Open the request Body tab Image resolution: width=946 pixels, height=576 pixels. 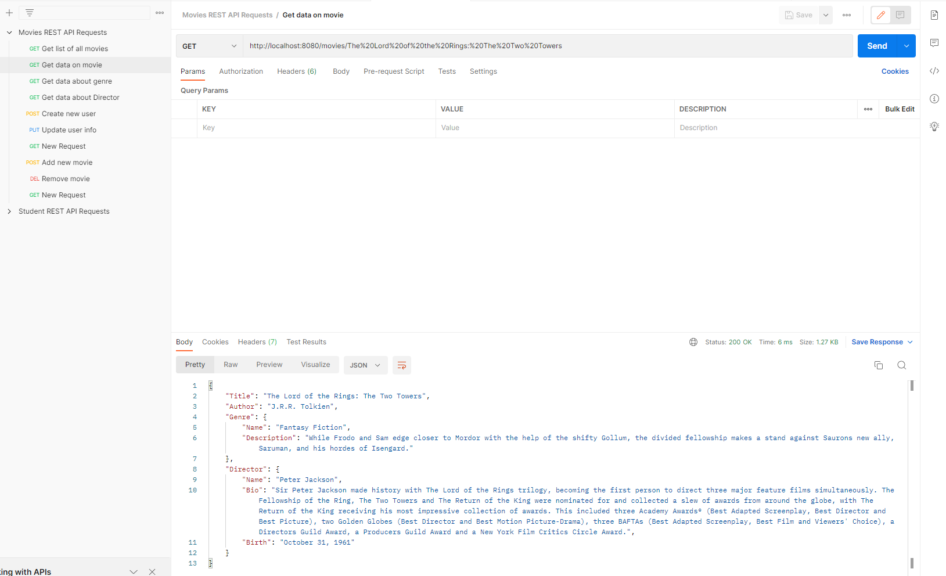341,71
